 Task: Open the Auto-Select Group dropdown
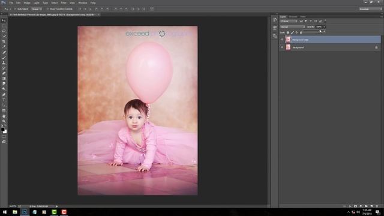[x=37, y=9]
